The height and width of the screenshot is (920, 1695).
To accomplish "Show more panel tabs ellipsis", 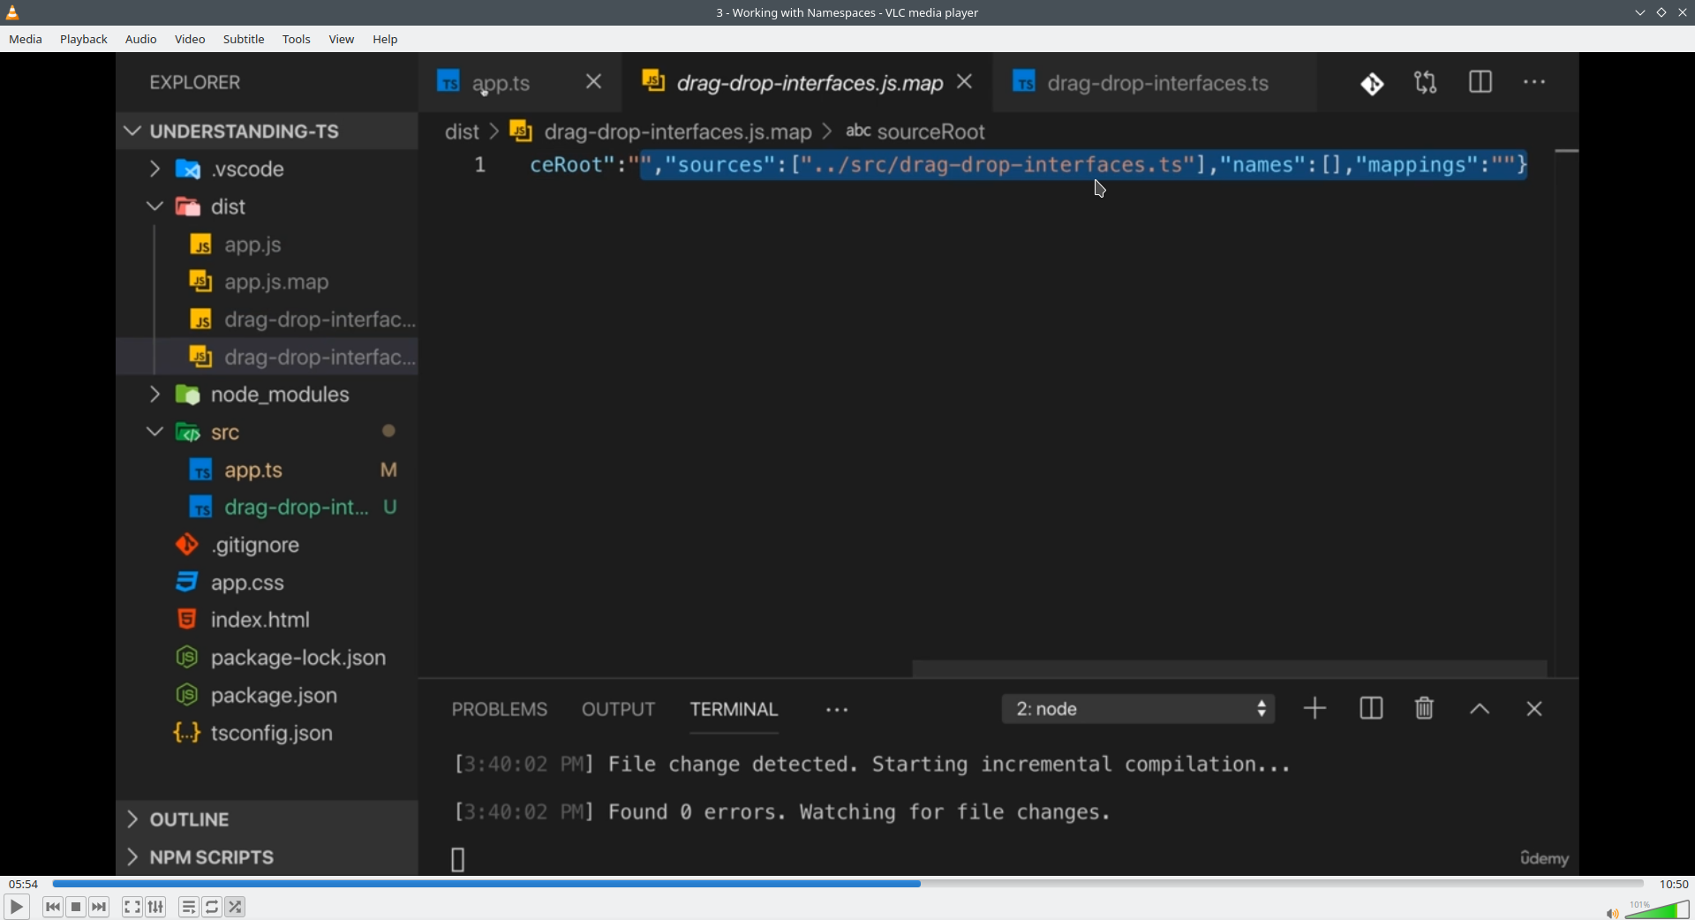I will tap(837, 711).
